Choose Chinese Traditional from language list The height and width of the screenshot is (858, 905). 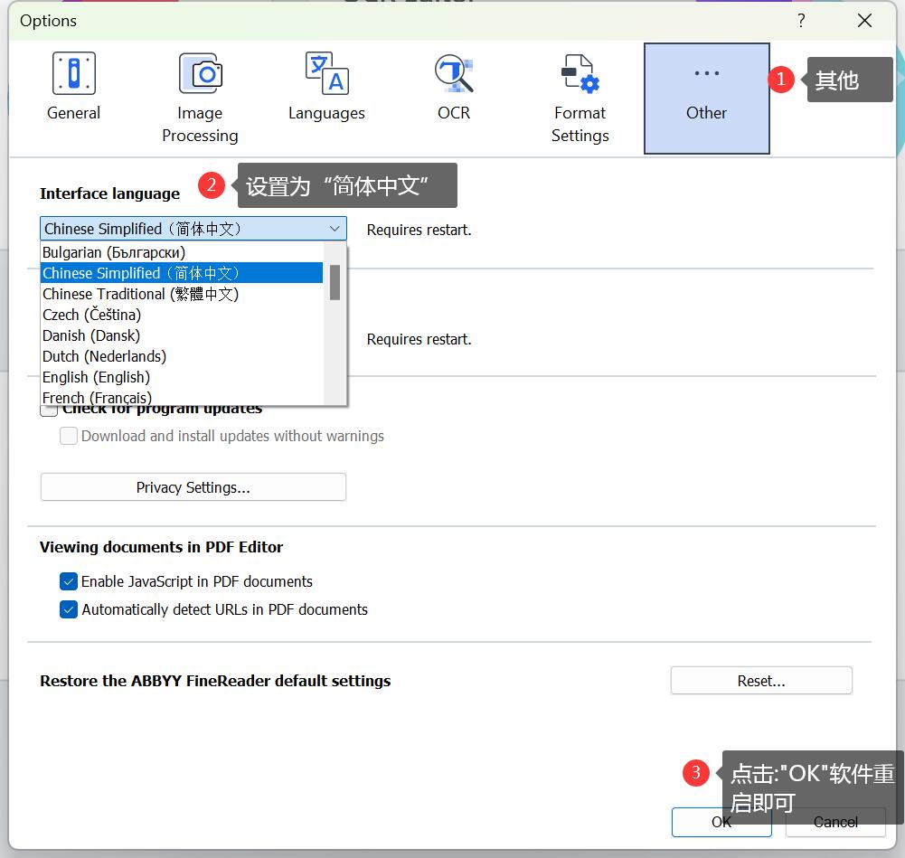140,294
